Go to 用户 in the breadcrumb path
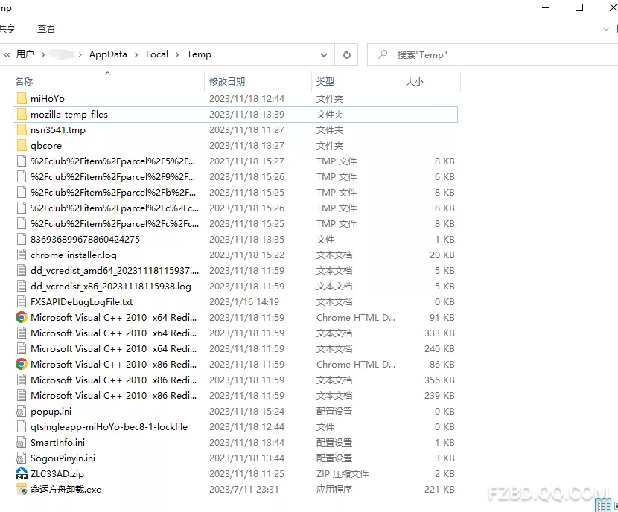The height and width of the screenshot is (512, 618). (x=25, y=54)
